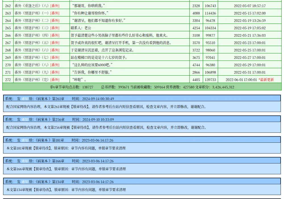Viewport: 284px width, 199px height.
Task: Click click count 97041 in row 269
Action: (210, 58)
